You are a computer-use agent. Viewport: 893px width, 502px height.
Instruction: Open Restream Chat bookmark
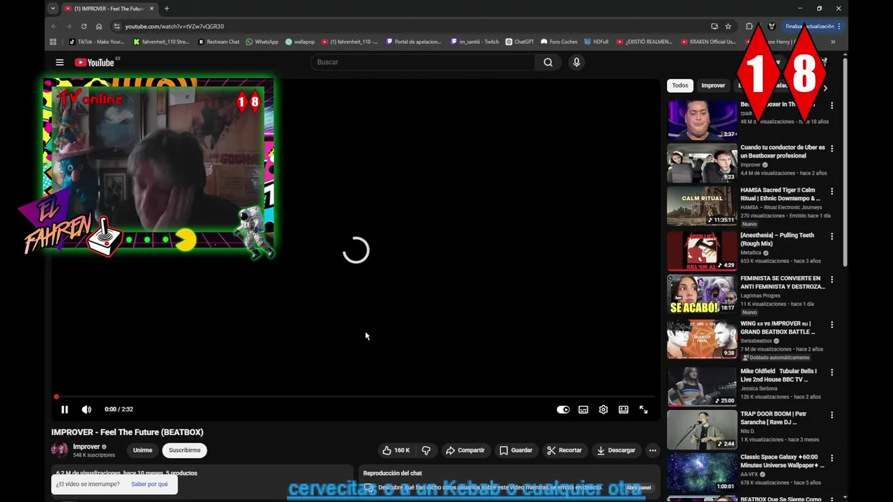[x=218, y=42]
